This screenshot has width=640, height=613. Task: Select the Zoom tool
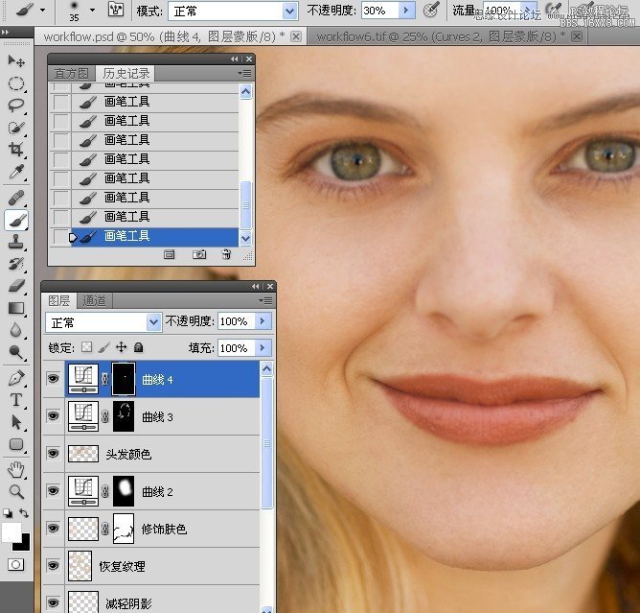[x=16, y=491]
